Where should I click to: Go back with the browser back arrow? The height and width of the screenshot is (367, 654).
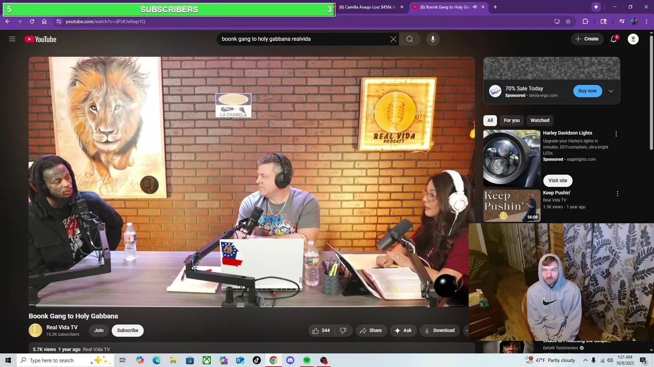7,21
